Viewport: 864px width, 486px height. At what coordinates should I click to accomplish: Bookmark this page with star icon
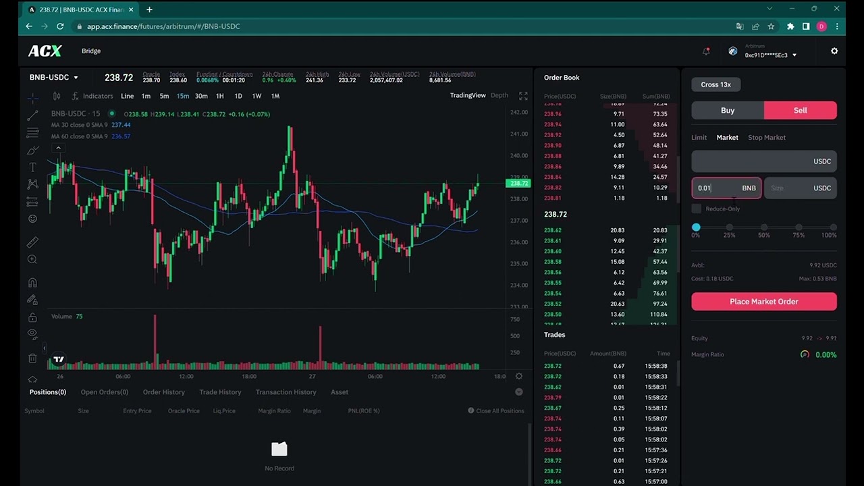click(771, 26)
